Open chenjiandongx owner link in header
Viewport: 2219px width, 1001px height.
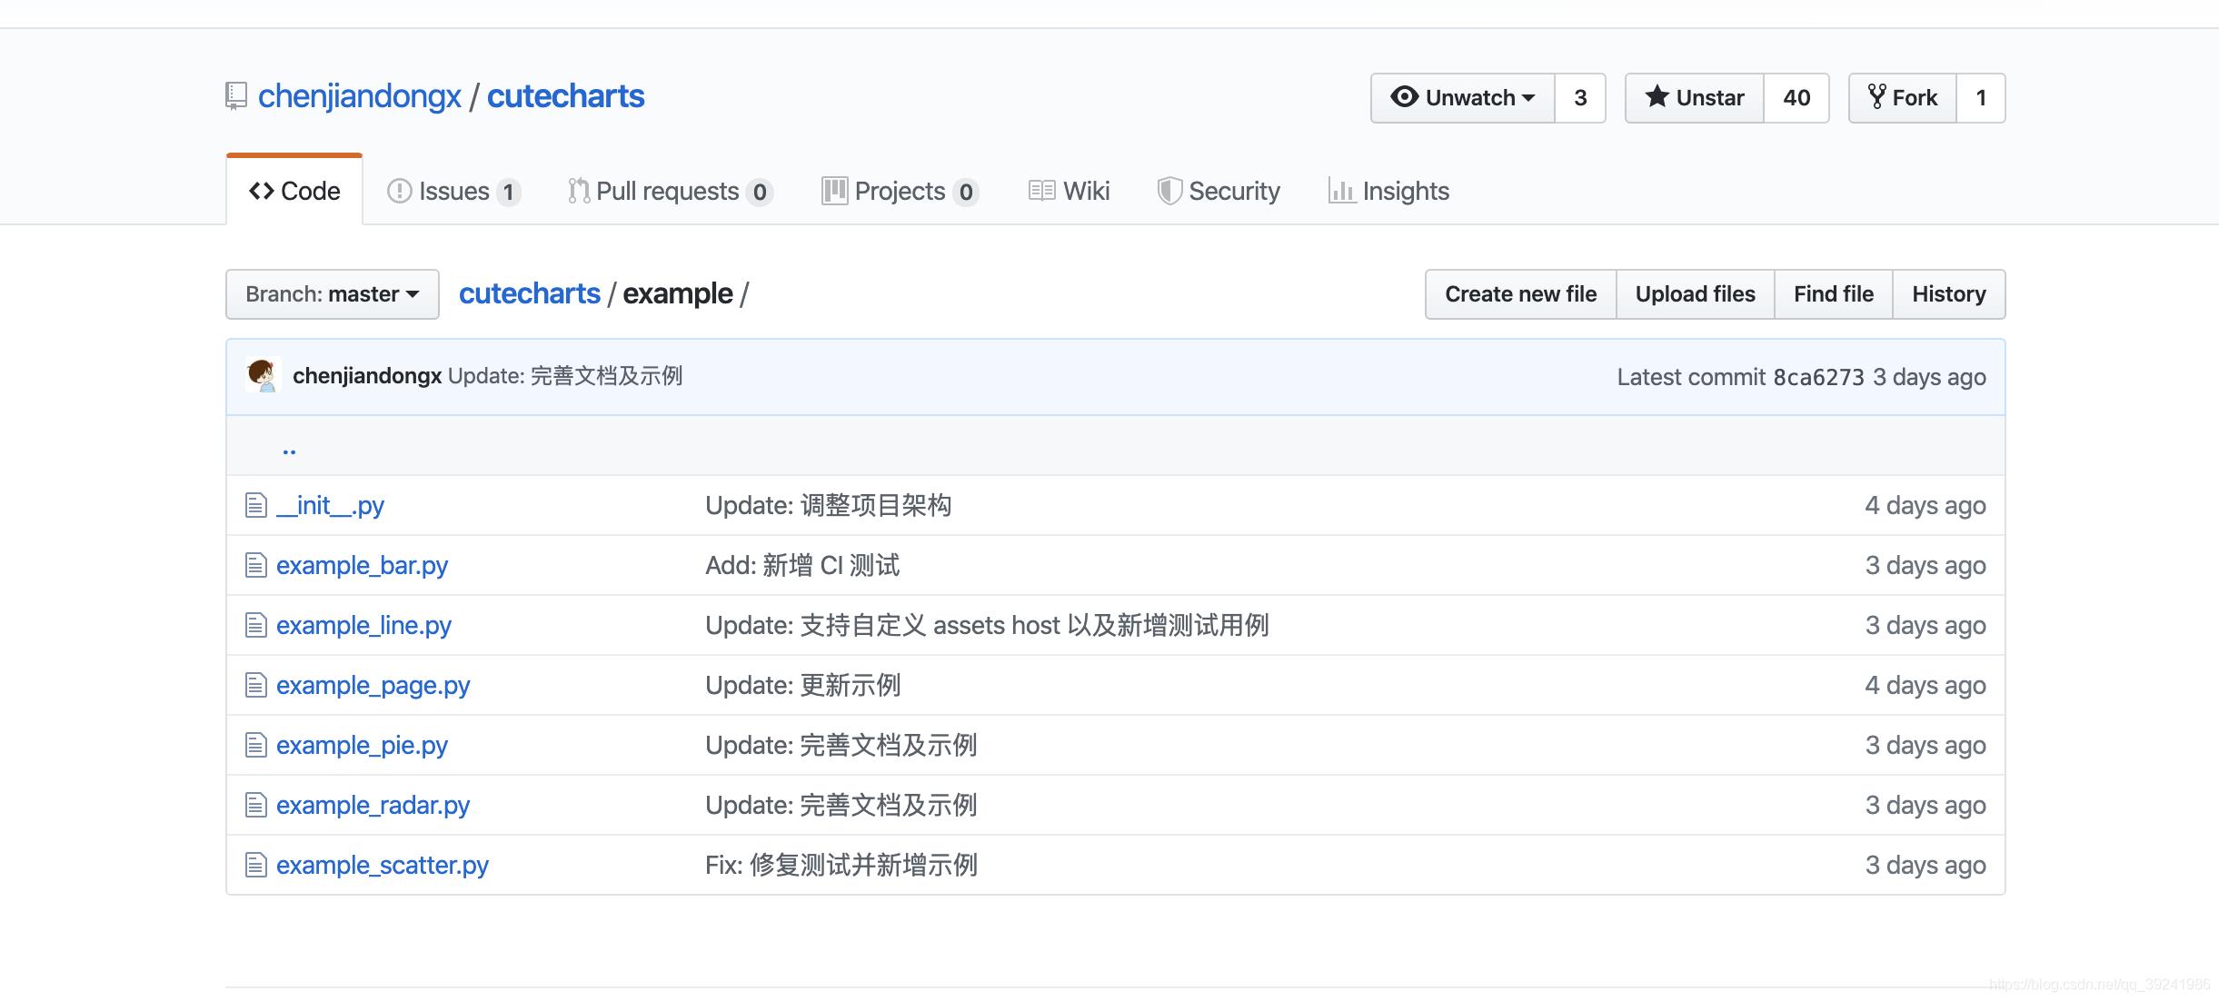tap(360, 96)
